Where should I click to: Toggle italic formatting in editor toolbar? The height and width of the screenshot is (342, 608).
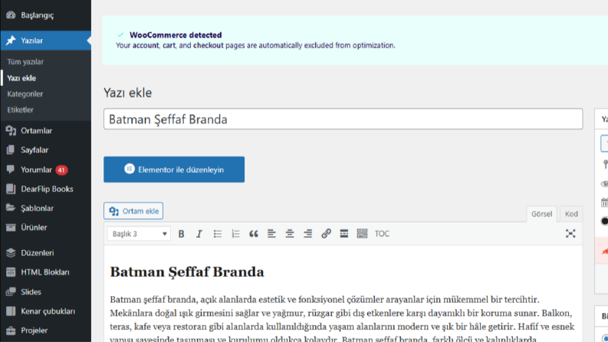tap(199, 234)
